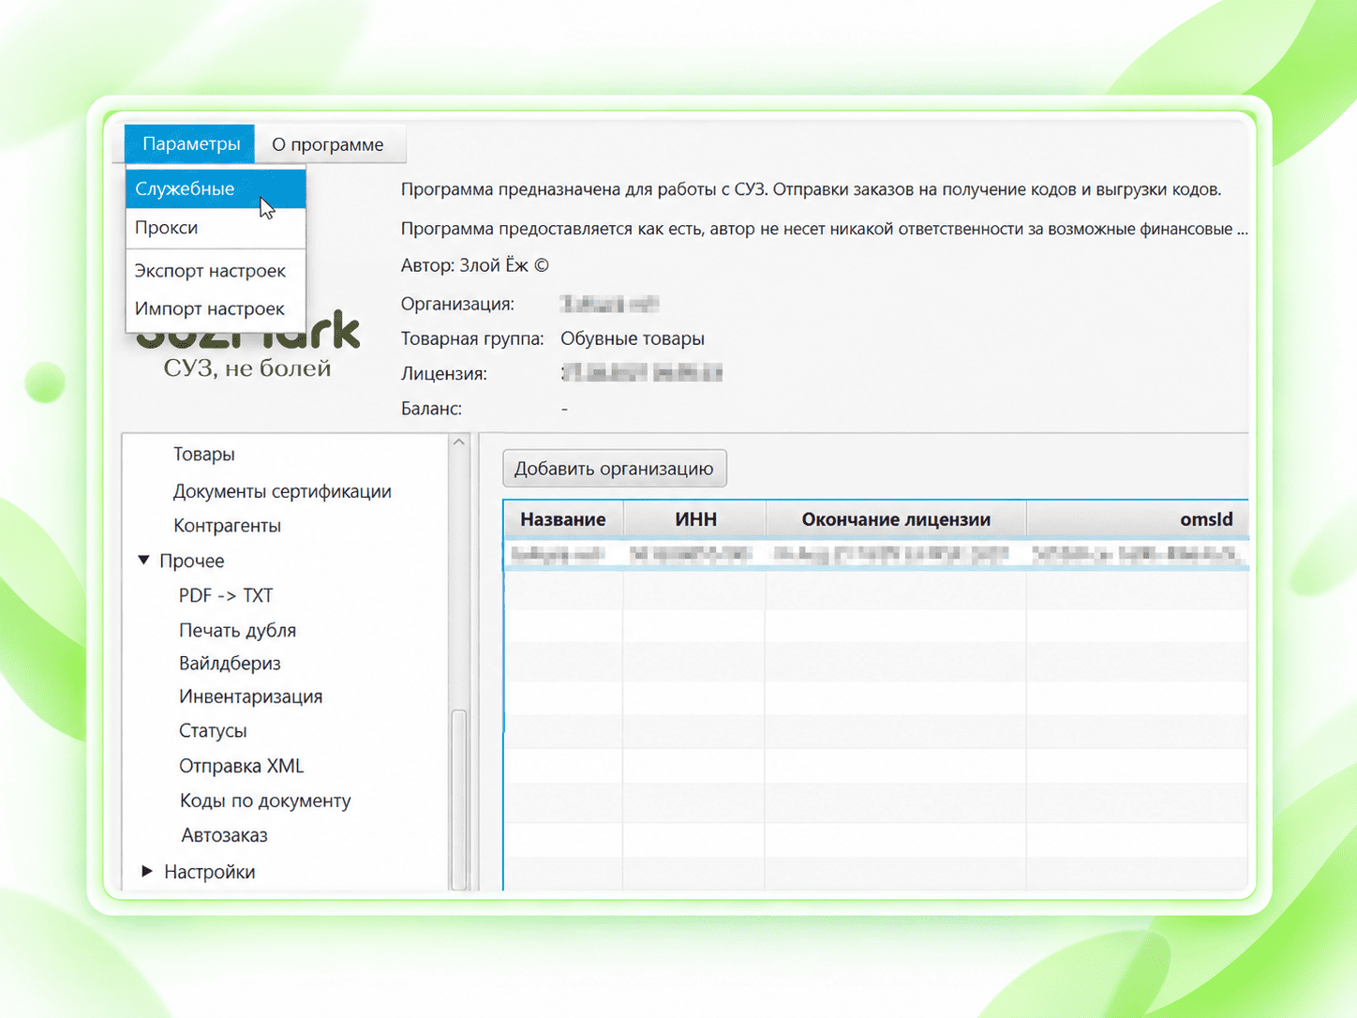Select Отправка XML item
1357x1018 pixels.
coord(241,766)
